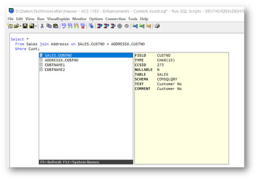
Task: Click the application icon in the title bar
Action: coord(11,11)
